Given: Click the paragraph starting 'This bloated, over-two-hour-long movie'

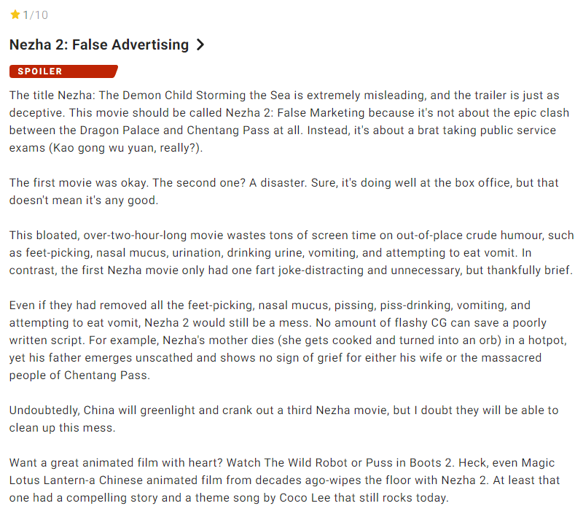Looking at the screenshot, I should (x=291, y=253).
